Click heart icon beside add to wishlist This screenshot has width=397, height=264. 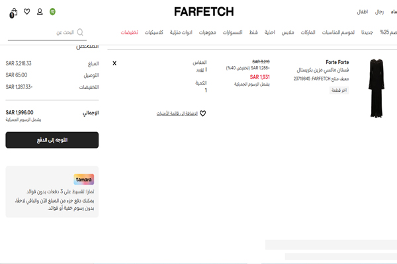tap(203, 114)
